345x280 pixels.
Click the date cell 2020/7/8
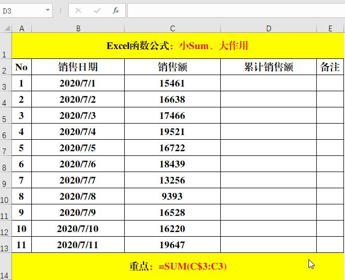78,196
